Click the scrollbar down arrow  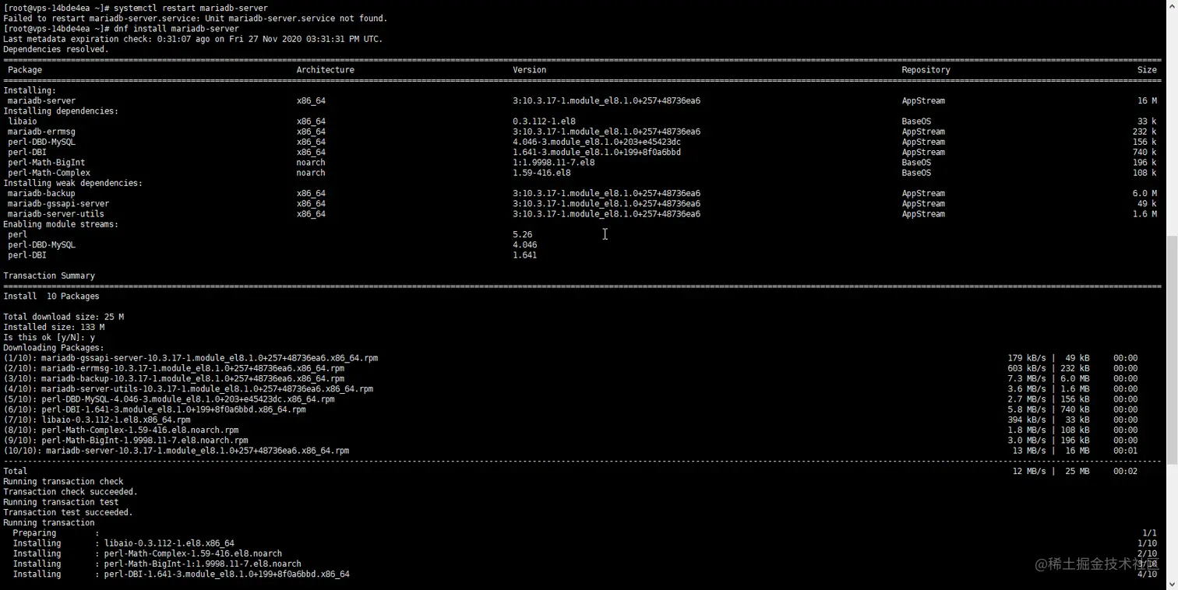point(1173,584)
